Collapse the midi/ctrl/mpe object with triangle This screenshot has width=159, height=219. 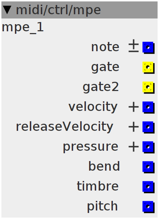(7, 10)
